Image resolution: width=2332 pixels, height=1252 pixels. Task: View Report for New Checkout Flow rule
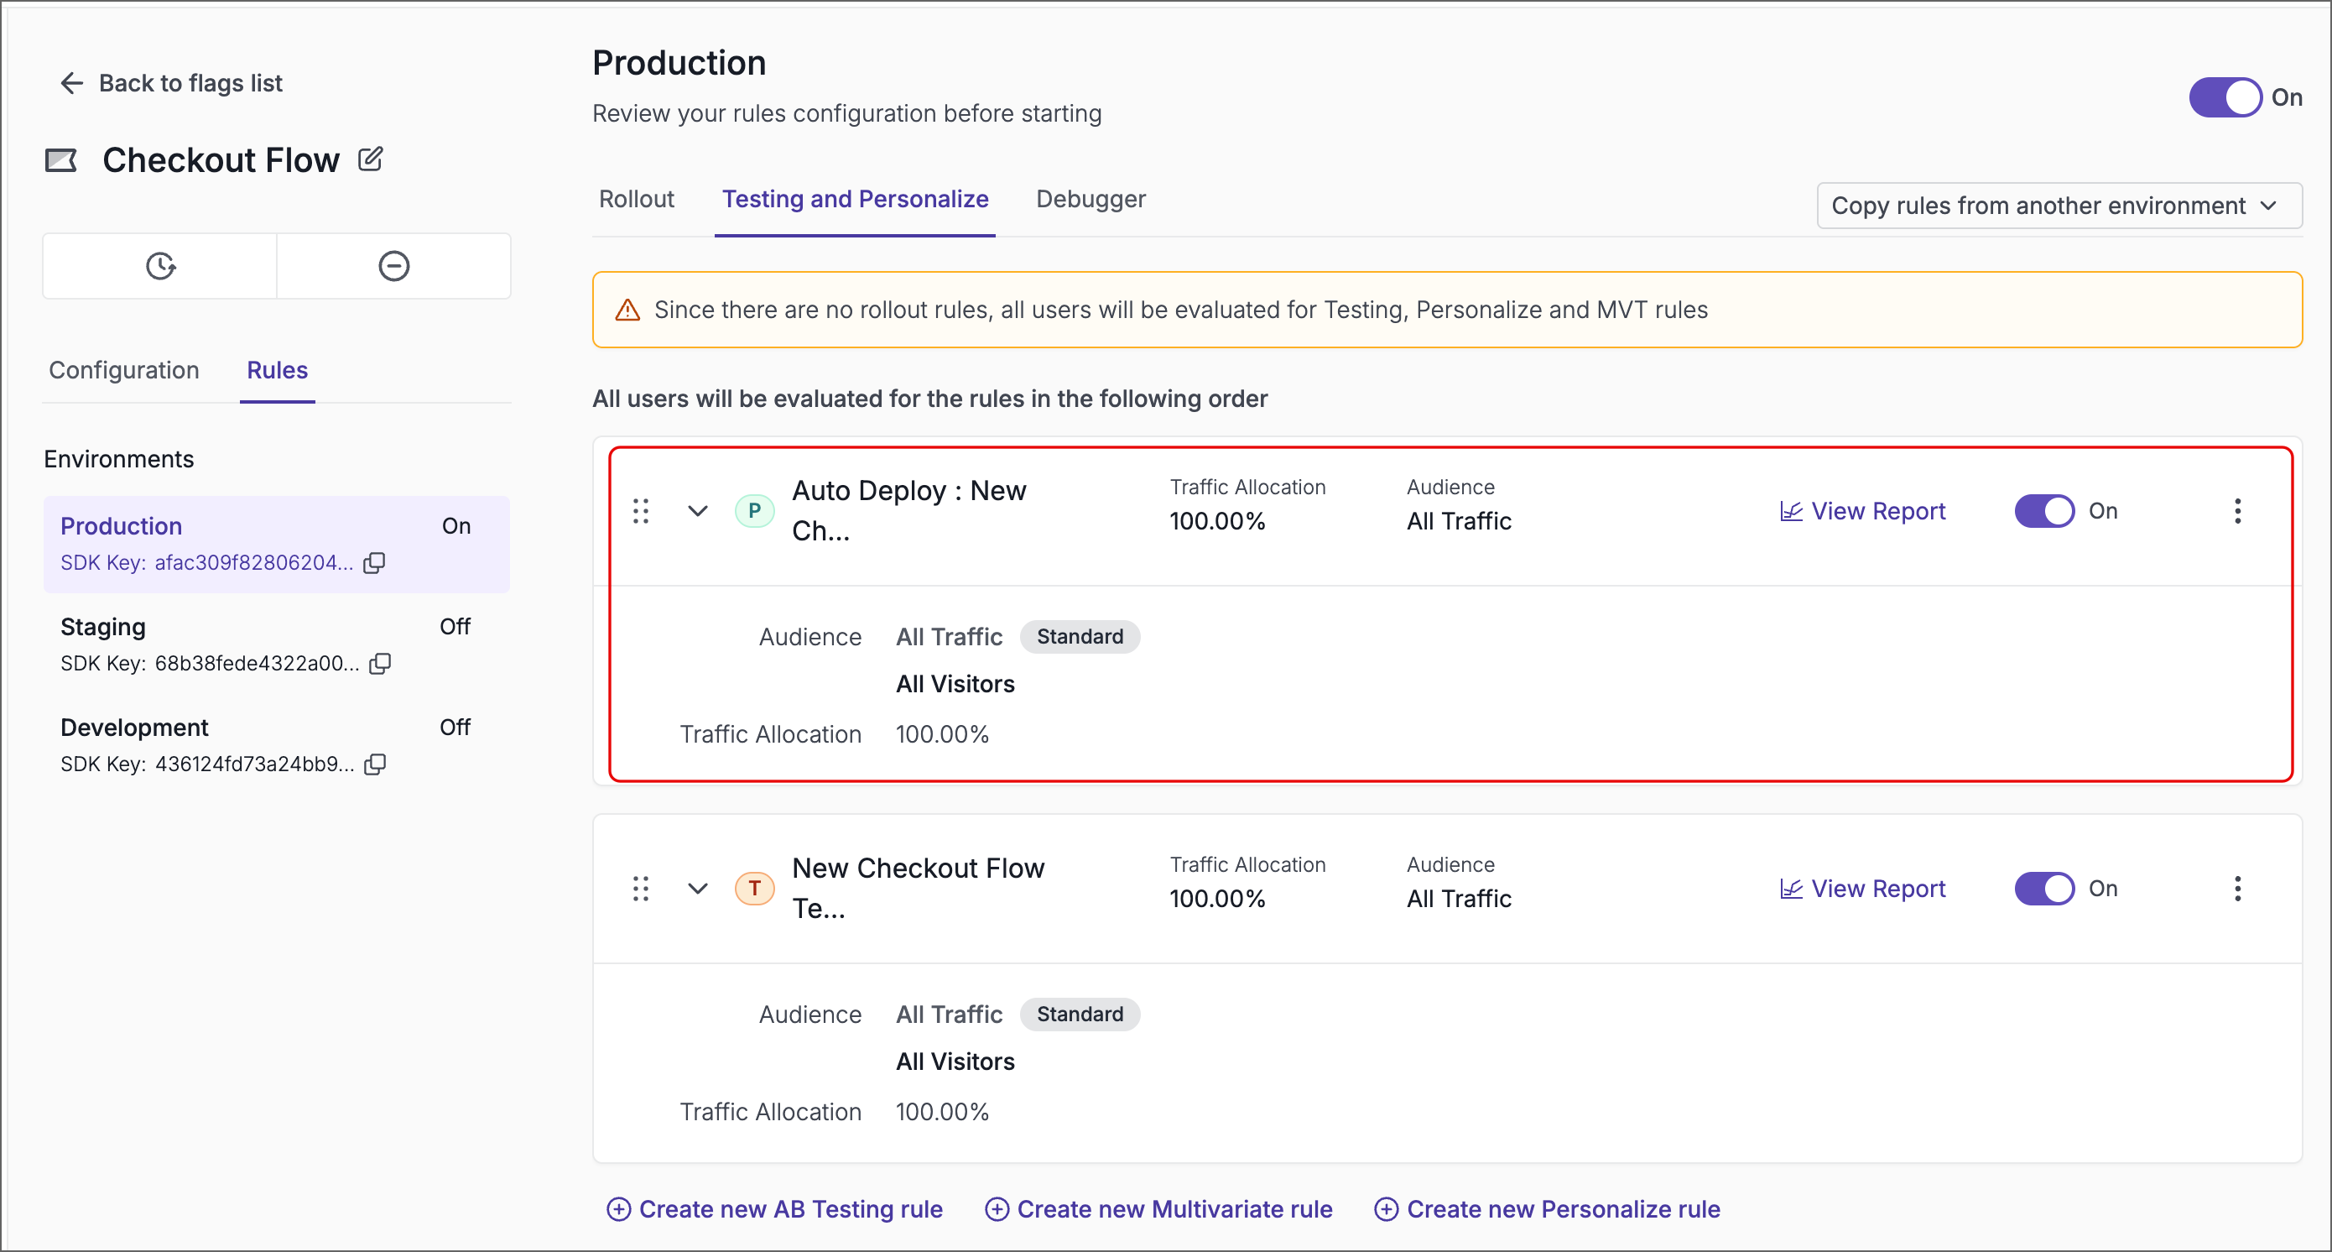coord(1862,889)
